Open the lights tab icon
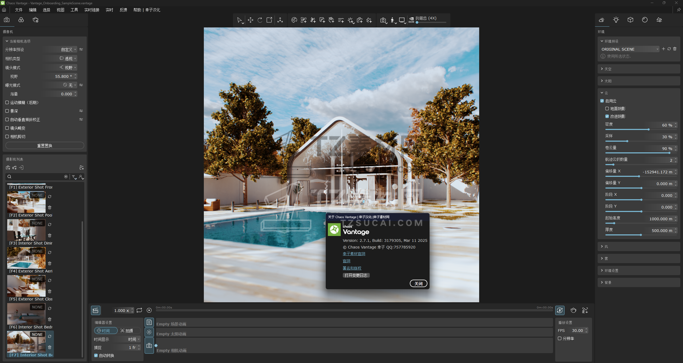The height and width of the screenshot is (363, 683). tap(616, 20)
